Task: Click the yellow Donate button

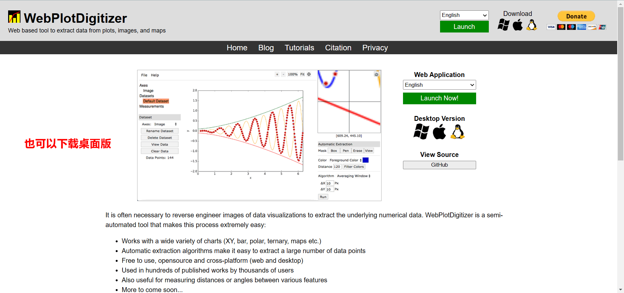Action: coord(576,16)
